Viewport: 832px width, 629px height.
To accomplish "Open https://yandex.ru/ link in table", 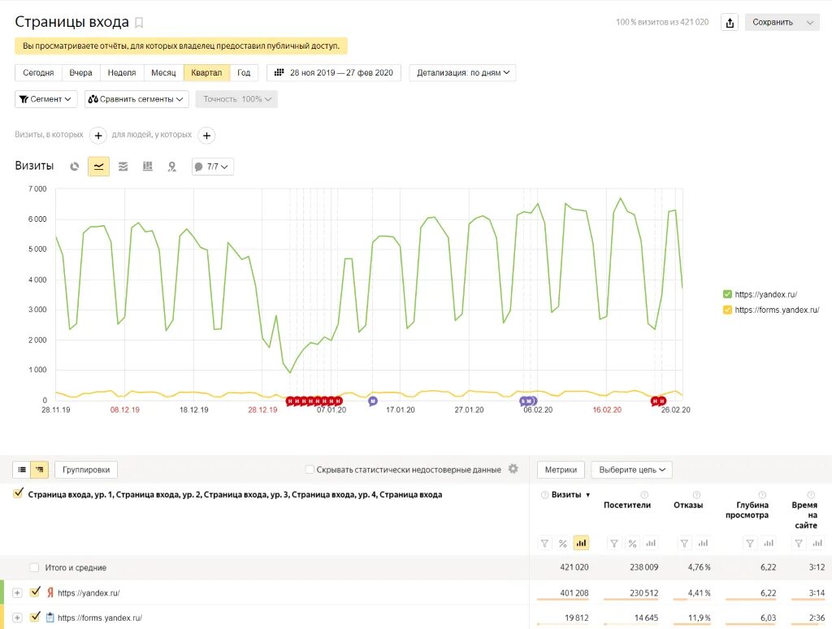I will point(89,593).
